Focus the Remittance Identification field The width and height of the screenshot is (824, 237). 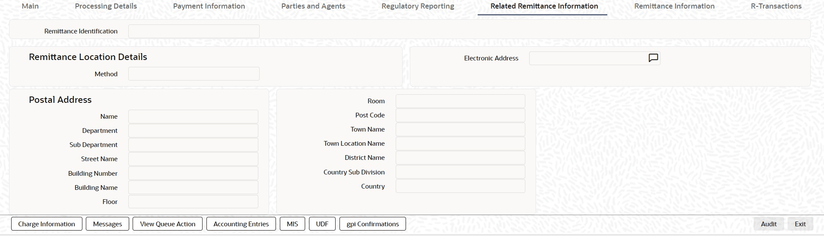point(194,31)
